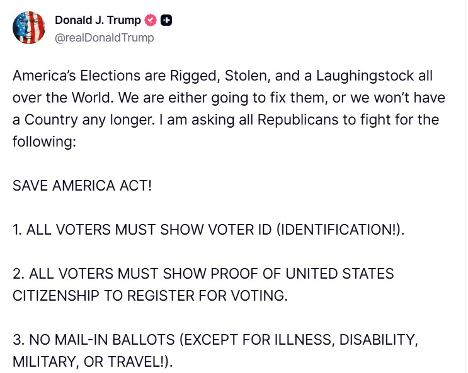Open the @realDonaldTrump handle link
468x373 pixels.
pyautogui.click(x=105, y=38)
